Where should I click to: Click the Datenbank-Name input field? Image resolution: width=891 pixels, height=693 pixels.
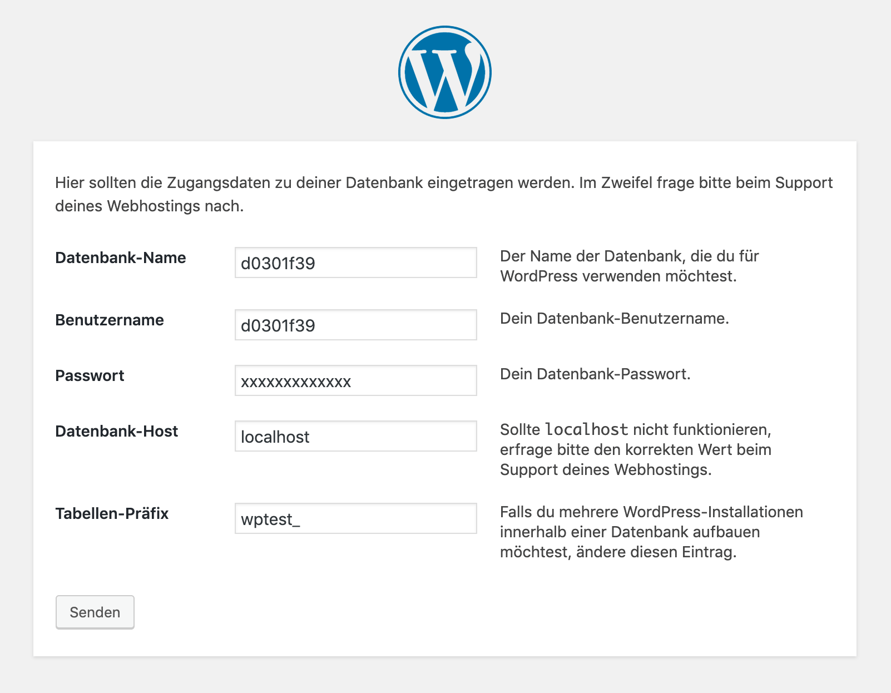[356, 263]
